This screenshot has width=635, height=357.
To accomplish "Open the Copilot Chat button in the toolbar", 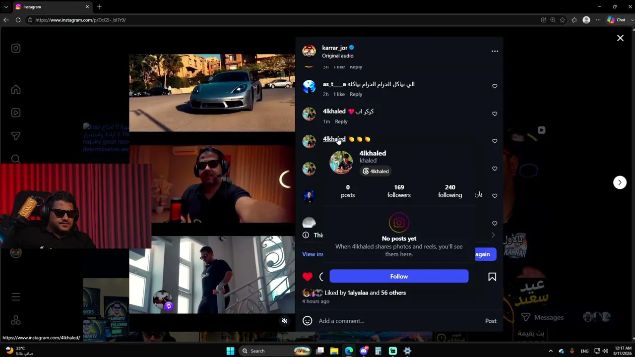I will [616, 20].
